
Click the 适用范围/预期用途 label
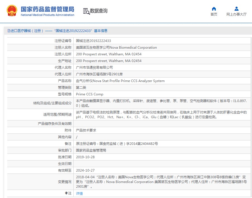pyautogui.click(x=57, y=115)
